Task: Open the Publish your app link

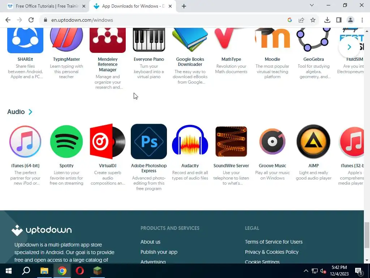Action: click(x=159, y=252)
